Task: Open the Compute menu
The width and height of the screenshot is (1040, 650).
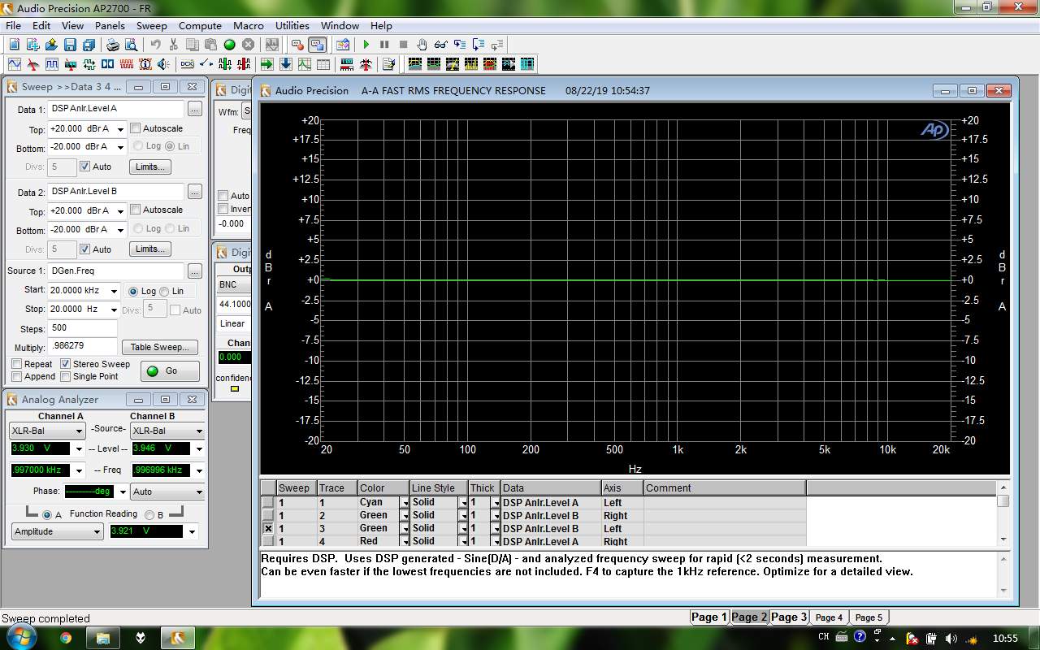Action: click(200, 25)
